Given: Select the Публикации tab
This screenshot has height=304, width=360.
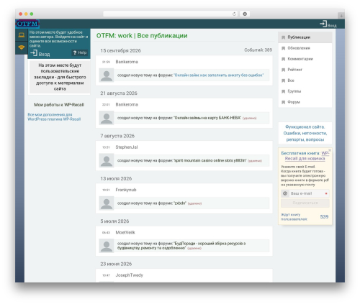Looking at the screenshot, I should (x=305, y=37).
